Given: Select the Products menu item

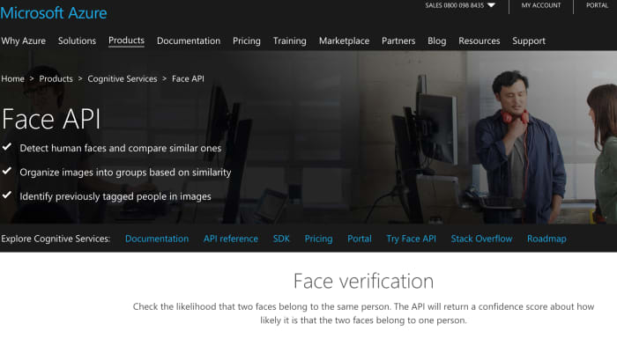Looking at the screenshot, I should click(x=126, y=40).
